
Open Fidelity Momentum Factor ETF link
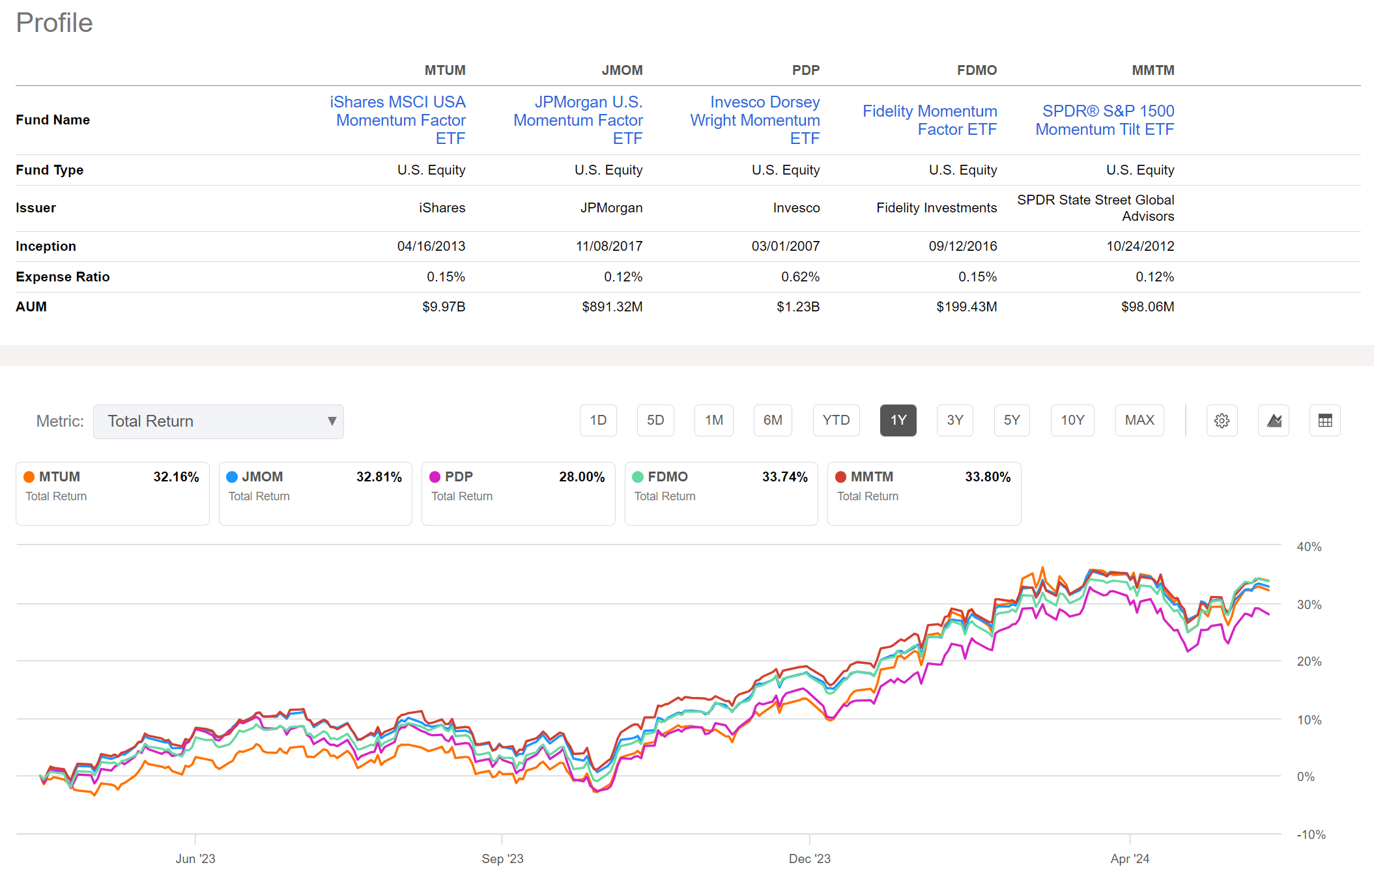930,120
